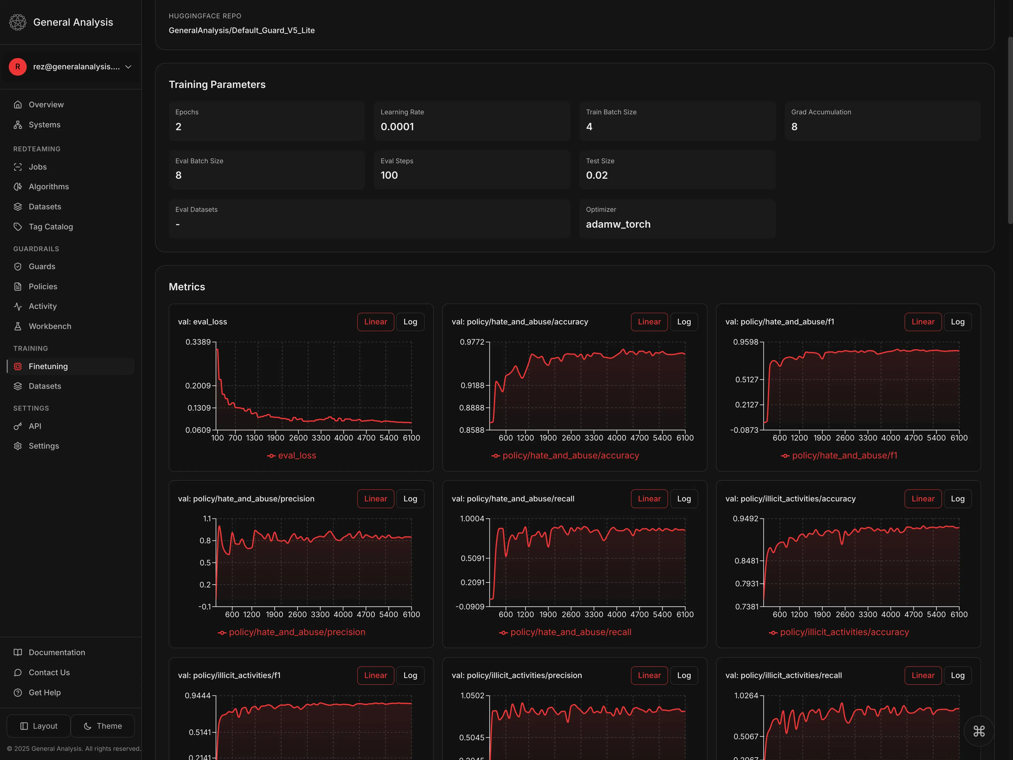
Task: Open the command palette floating button
Action: coord(979,731)
